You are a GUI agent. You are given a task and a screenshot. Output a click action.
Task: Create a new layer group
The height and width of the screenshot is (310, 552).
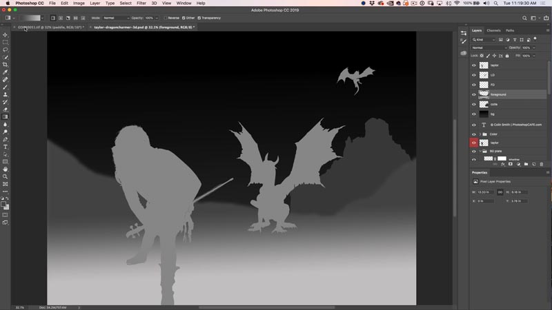pos(526,164)
